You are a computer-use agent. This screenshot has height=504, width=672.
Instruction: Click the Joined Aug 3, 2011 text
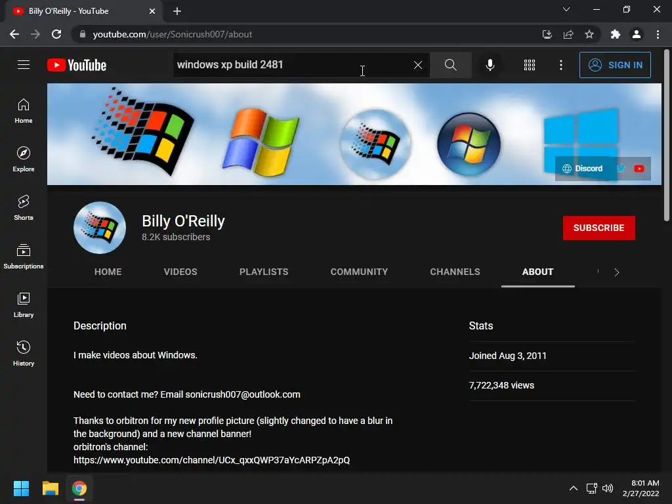click(x=507, y=356)
